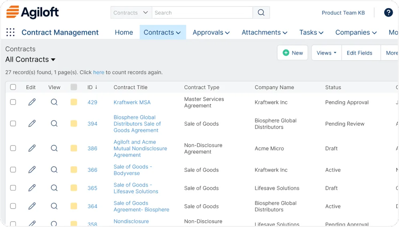The width and height of the screenshot is (399, 227).
Task: Open contract ID 394 link
Action: [x=92, y=124]
